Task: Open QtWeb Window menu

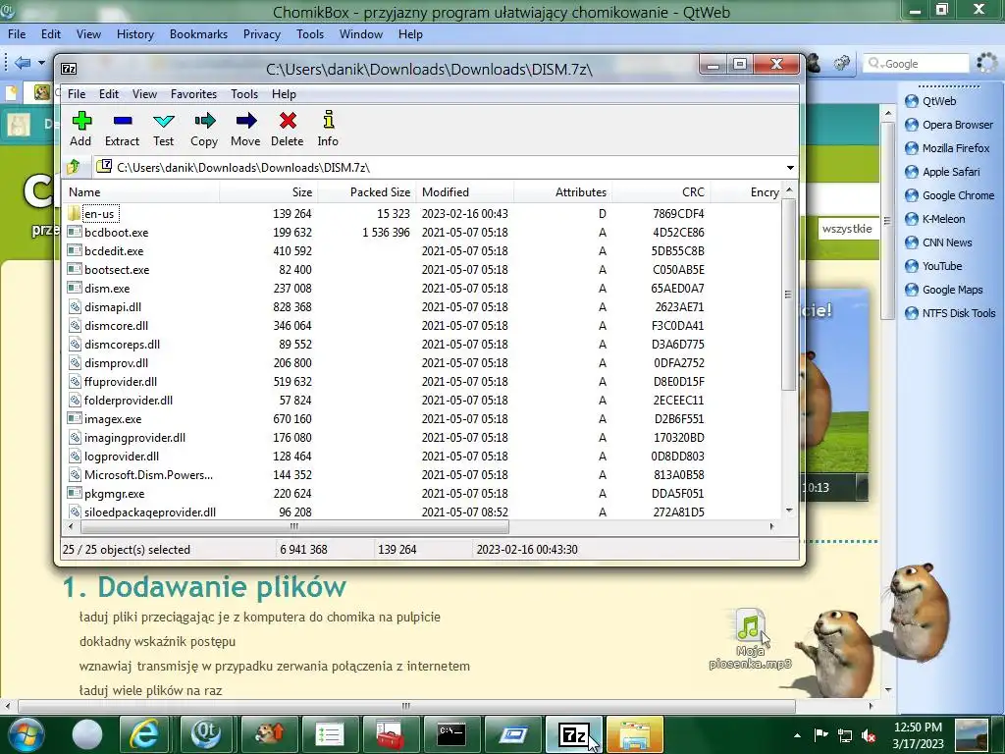Action: pyautogui.click(x=361, y=34)
